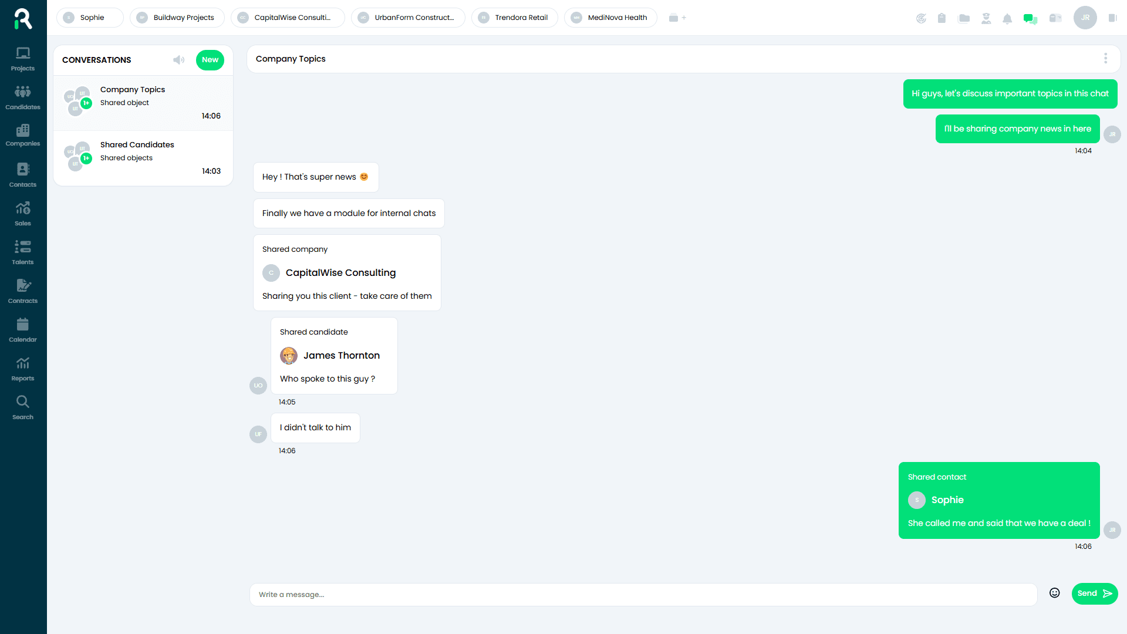Open the JR profile avatar menu

(x=1085, y=18)
